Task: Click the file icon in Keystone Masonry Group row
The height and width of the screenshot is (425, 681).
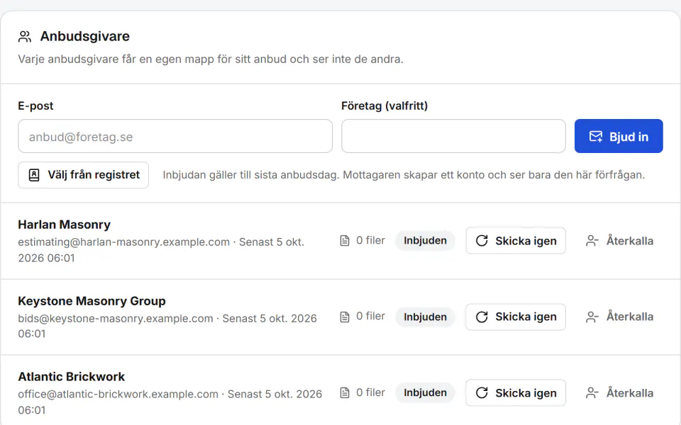Action: pyautogui.click(x=345, y=317)
